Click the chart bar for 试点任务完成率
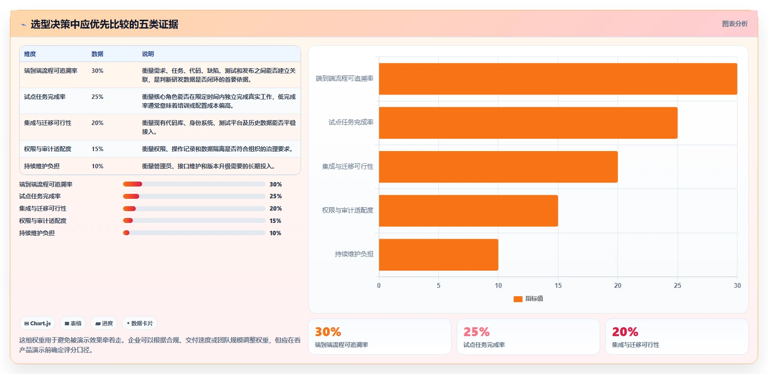Viewport: 768px width, 374px height. coord(528,123)
